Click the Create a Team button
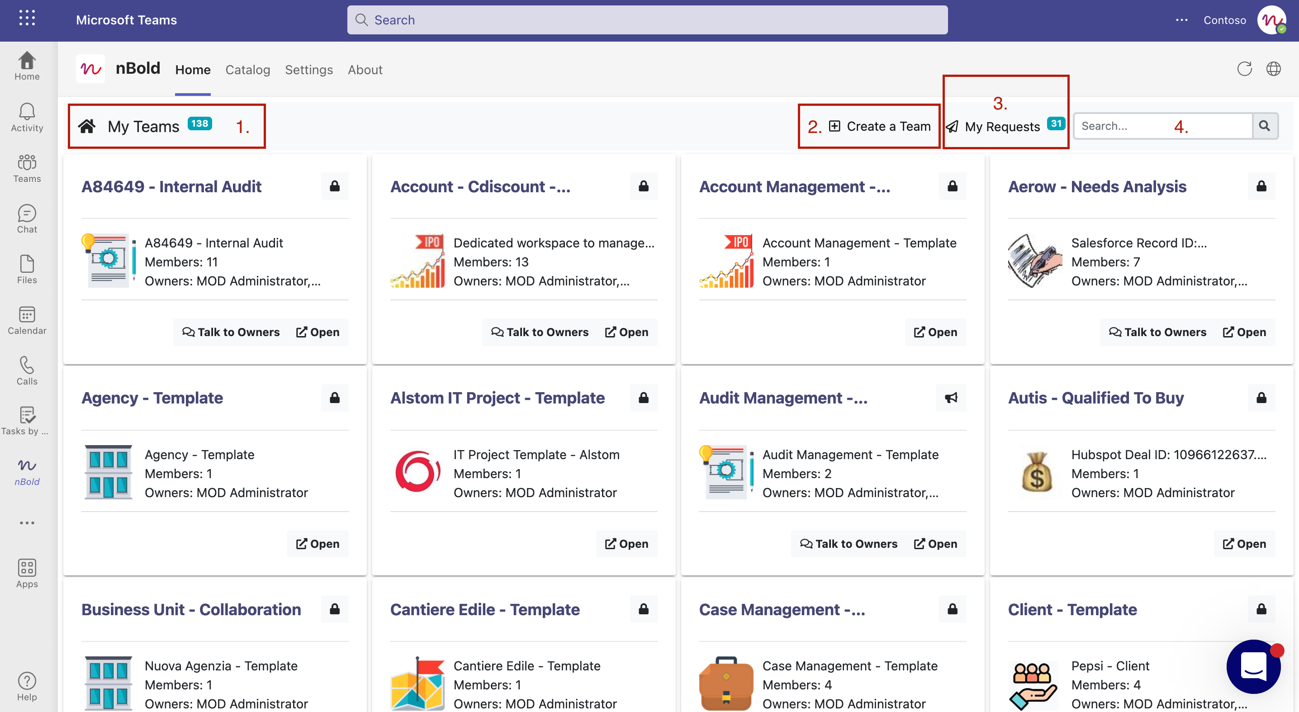The height and width of the screenshot is (712, 1299). click(x=880, y=127)
